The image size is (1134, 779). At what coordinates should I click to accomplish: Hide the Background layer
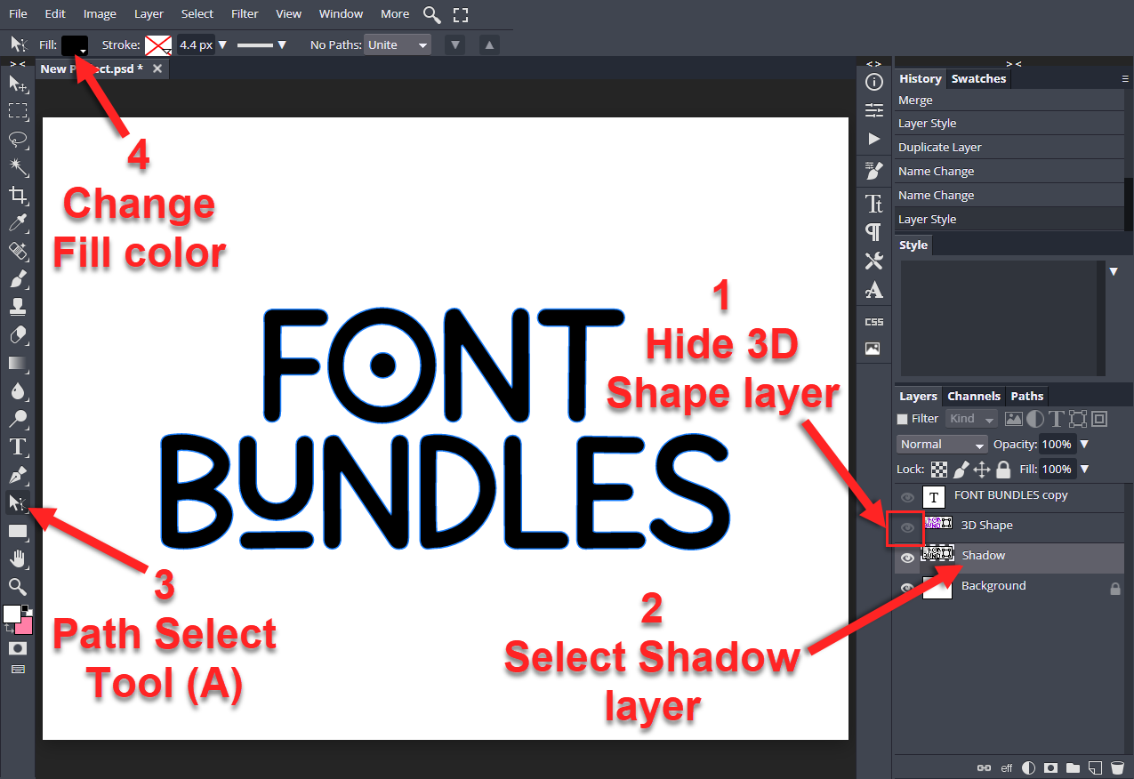[907, 588]
